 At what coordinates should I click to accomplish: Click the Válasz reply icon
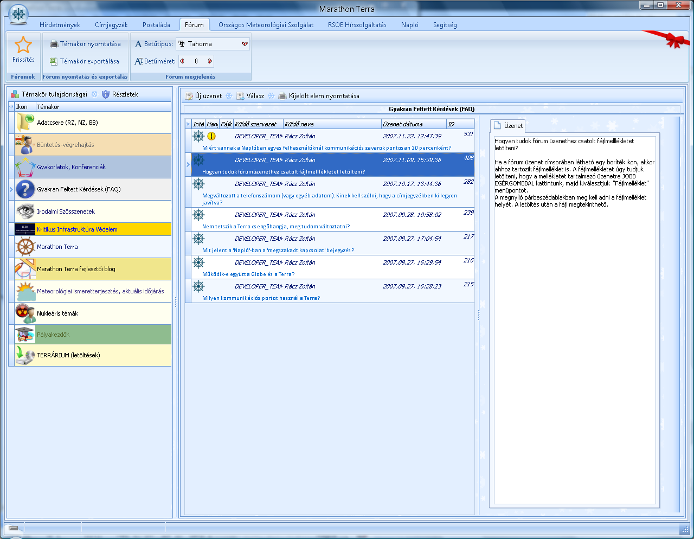pyautogui.click(x=240, y=96)
